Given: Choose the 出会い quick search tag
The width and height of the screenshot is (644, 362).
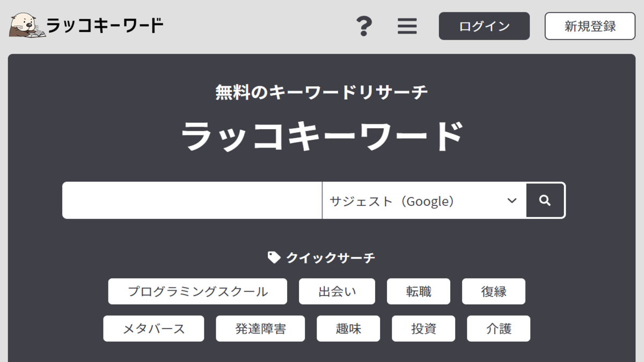Looking at the screenshot, I should click(337, 292).
